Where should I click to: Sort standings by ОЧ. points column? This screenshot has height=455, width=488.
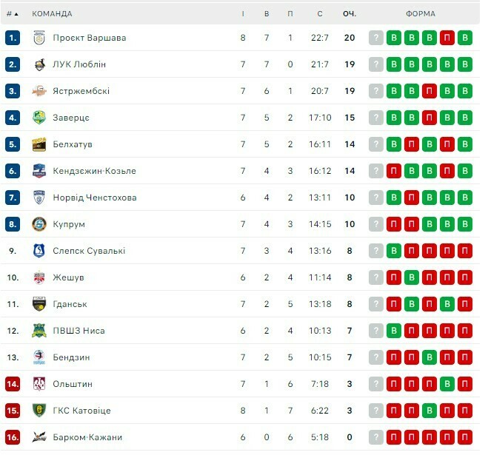click(350, 13)
